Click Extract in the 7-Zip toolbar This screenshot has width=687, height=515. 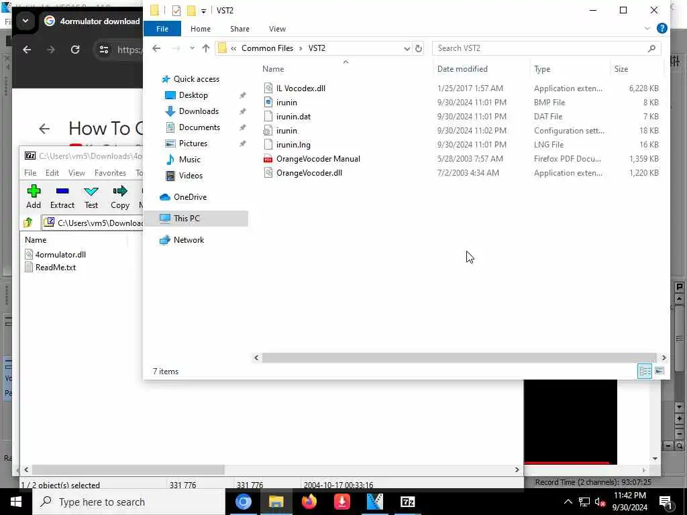point(62,196)
